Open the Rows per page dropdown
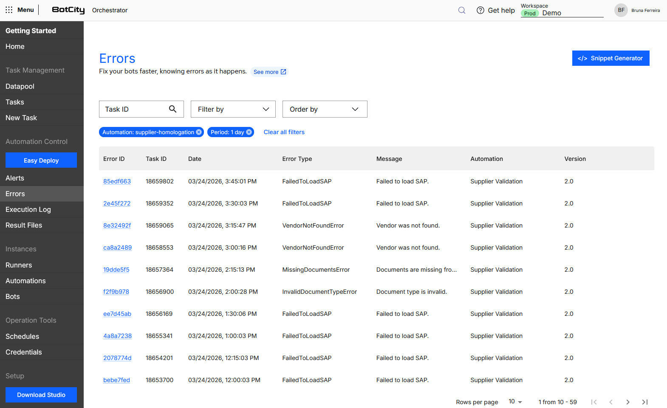The height and width of the screenshot is (408, 667). [x=515, y=402]
